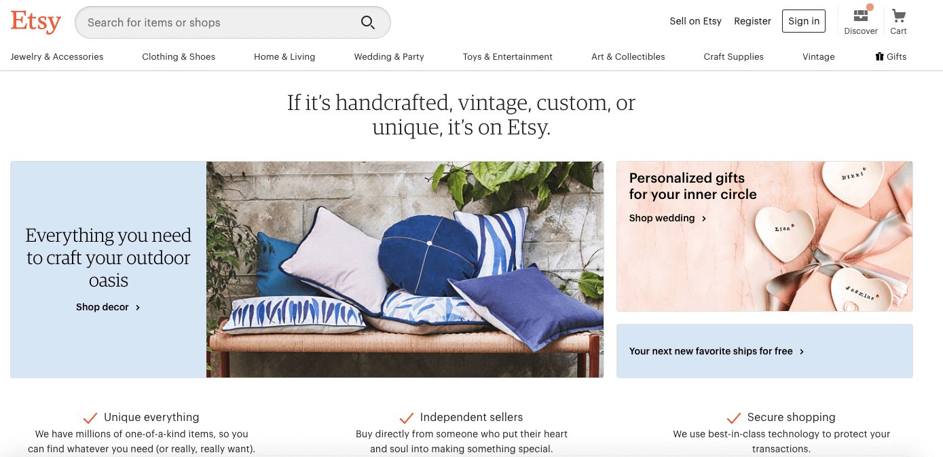Select Toys & Entertainment menu
The image size is (943, 457).
(x=508, y=57)
